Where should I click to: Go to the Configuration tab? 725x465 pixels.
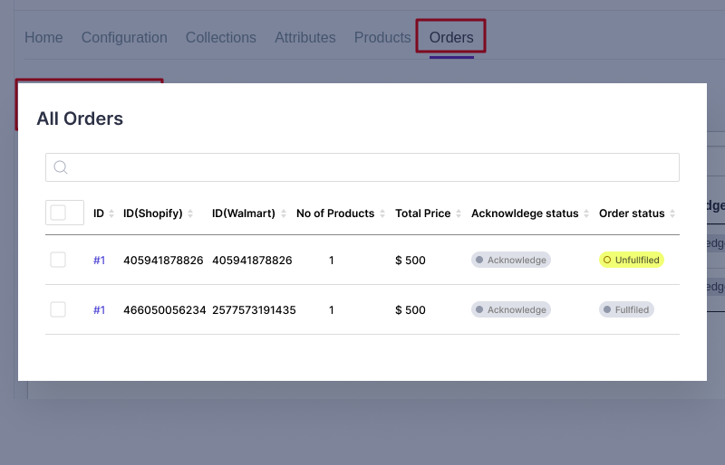tap(124, 37)
